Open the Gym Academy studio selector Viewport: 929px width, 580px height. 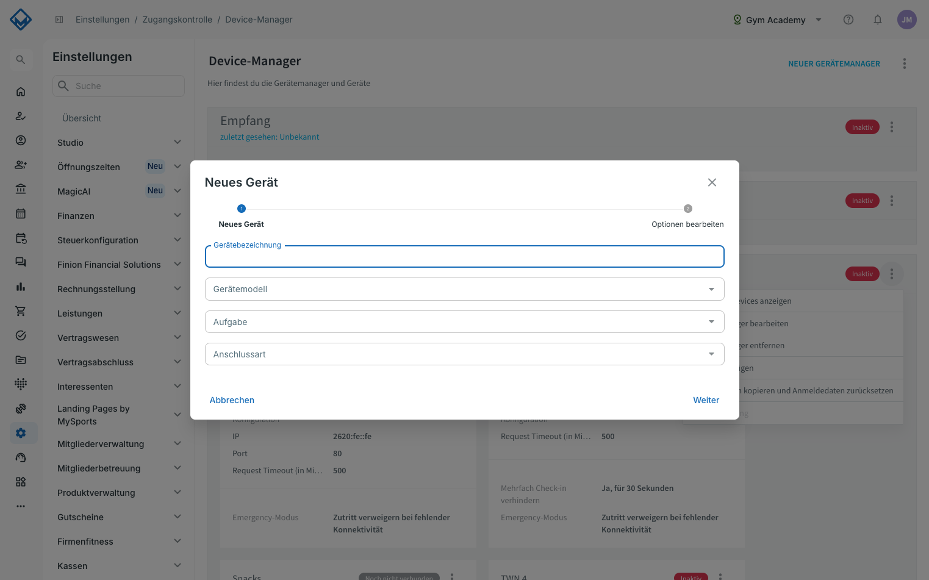point(777,20)
